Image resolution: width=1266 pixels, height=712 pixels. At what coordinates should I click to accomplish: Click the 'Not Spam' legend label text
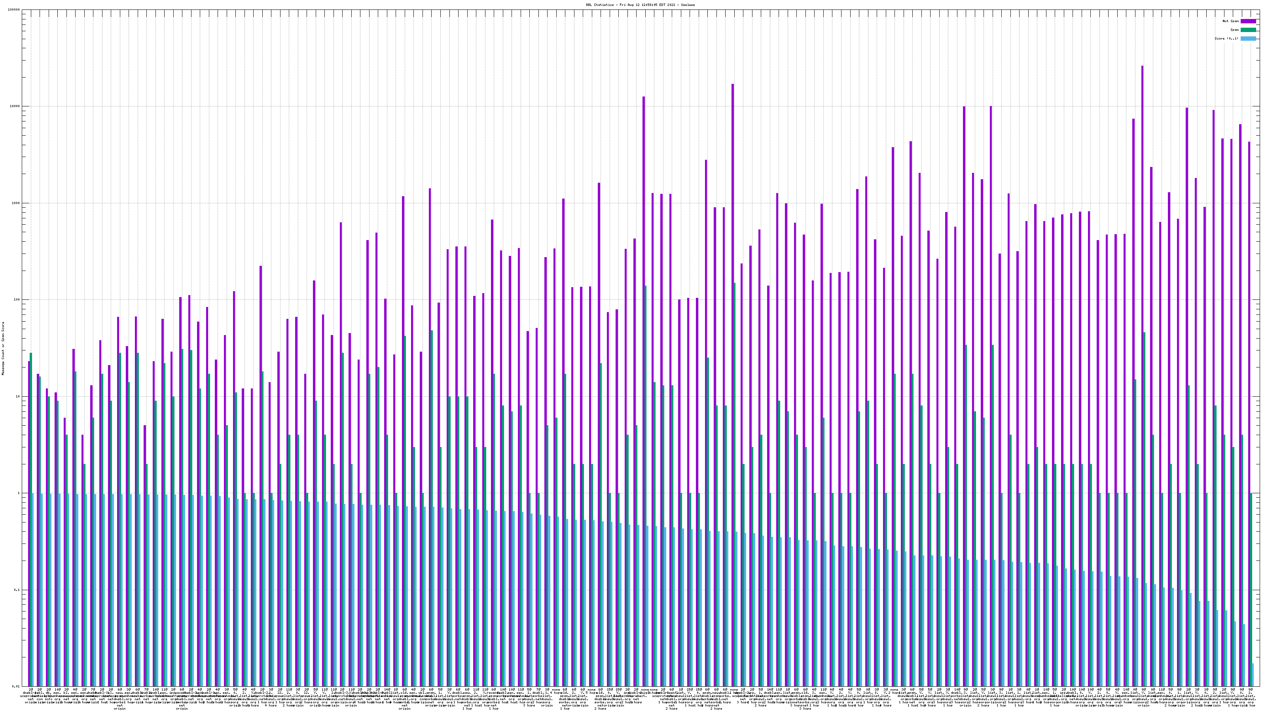1231,21
